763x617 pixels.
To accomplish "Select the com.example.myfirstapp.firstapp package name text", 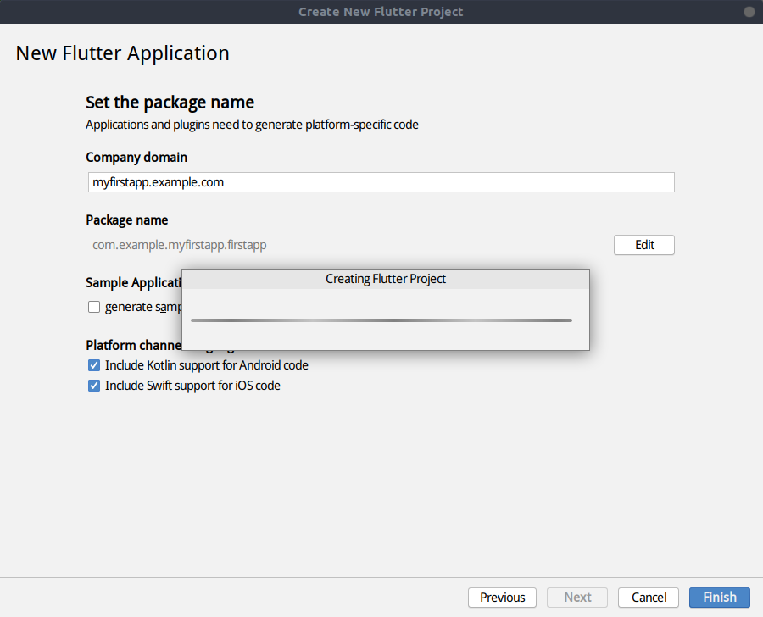I will click(180, 245).
